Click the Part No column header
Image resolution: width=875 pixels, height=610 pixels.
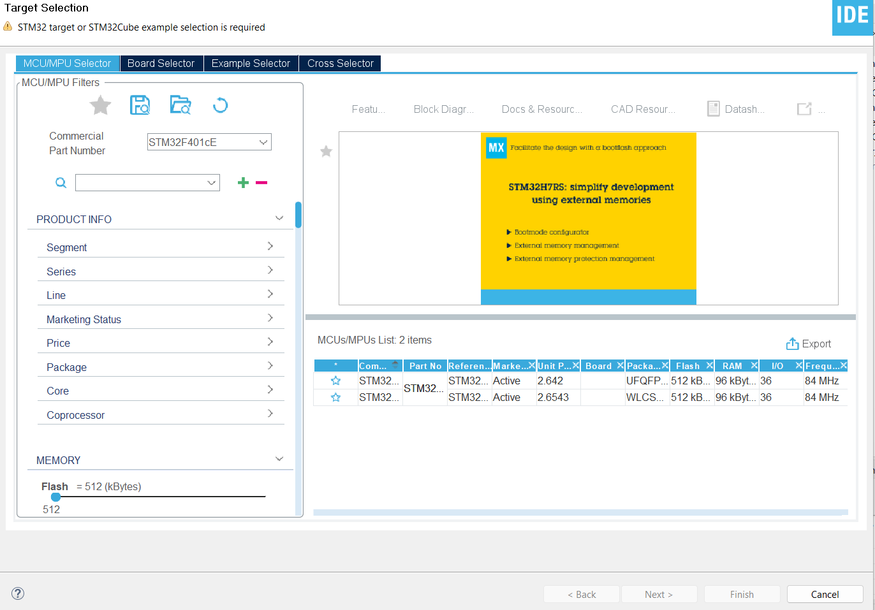coord(425,365)
